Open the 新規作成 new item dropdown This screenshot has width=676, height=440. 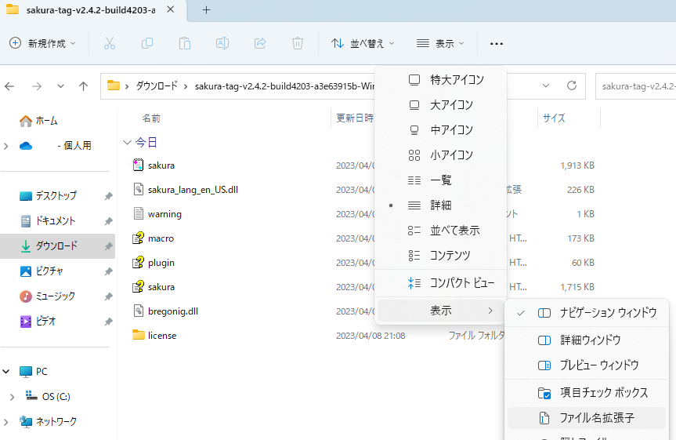(42, 43)
